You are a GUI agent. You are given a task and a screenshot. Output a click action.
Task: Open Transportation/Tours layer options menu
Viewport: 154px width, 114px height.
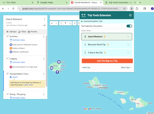tap(44, 74)
